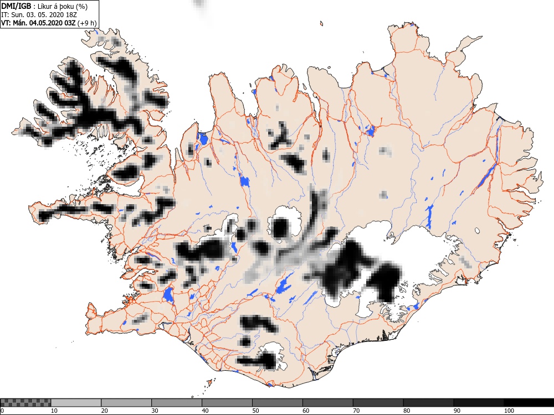Click the scale label '0'
Image resolution: width=554 pixels, height=415 pixels.
[x=2, y=411]
